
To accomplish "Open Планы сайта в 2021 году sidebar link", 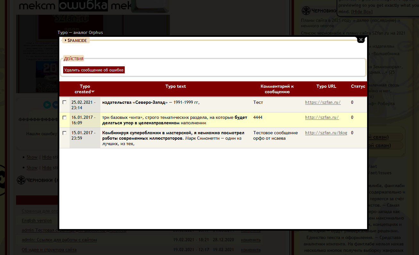I will tap(351, 23).
